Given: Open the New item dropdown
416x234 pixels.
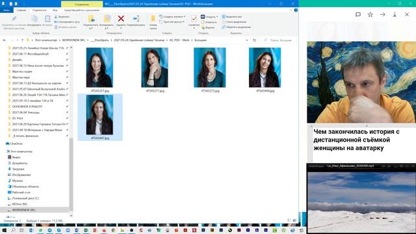Looking at the screenshot, I should [x=172, y=16].
